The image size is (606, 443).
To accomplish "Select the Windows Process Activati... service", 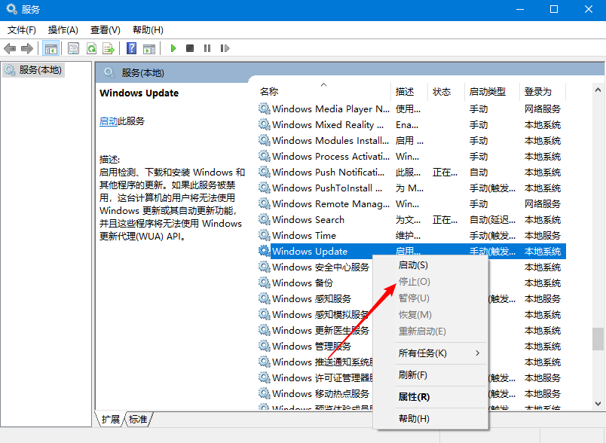I will tap(412, 157).
